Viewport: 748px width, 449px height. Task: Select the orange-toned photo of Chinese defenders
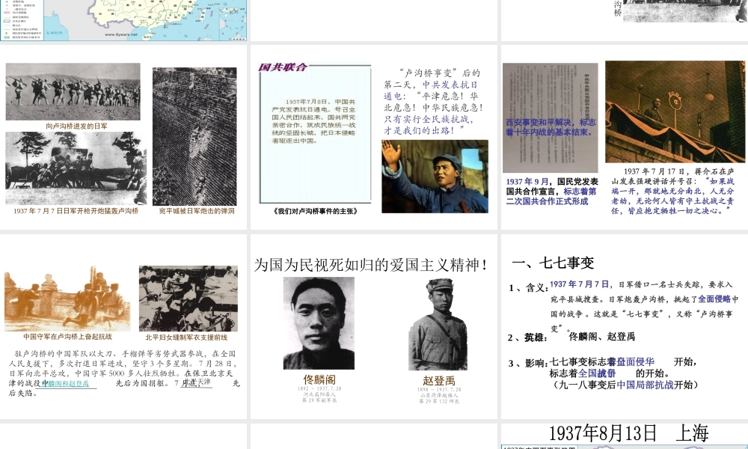[67, 299]
